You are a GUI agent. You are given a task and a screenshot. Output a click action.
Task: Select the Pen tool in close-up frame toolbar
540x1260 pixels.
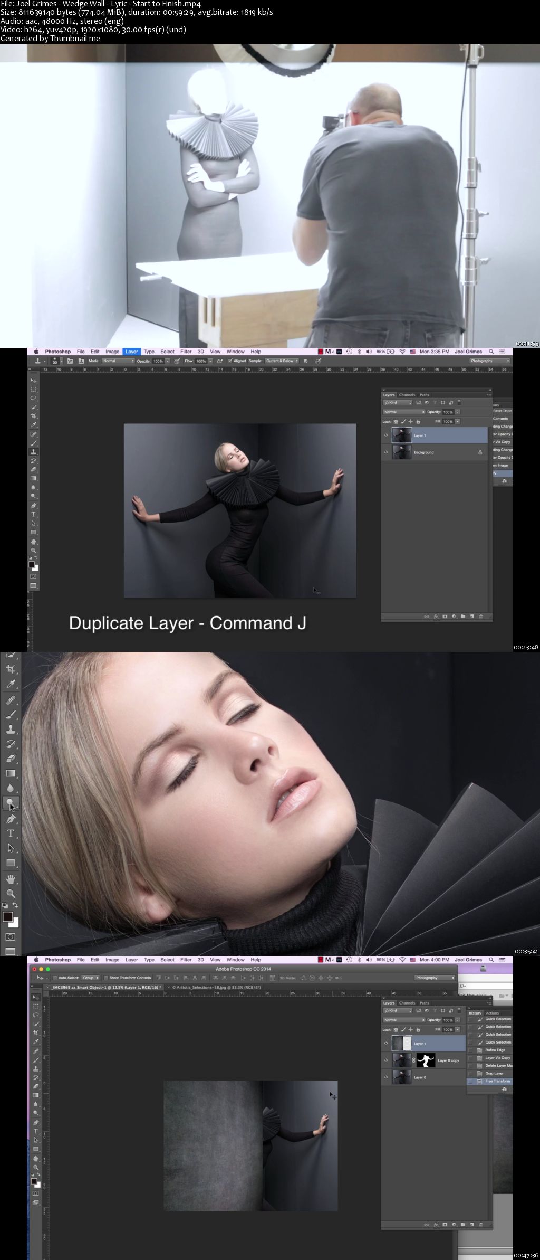point(11,819)
